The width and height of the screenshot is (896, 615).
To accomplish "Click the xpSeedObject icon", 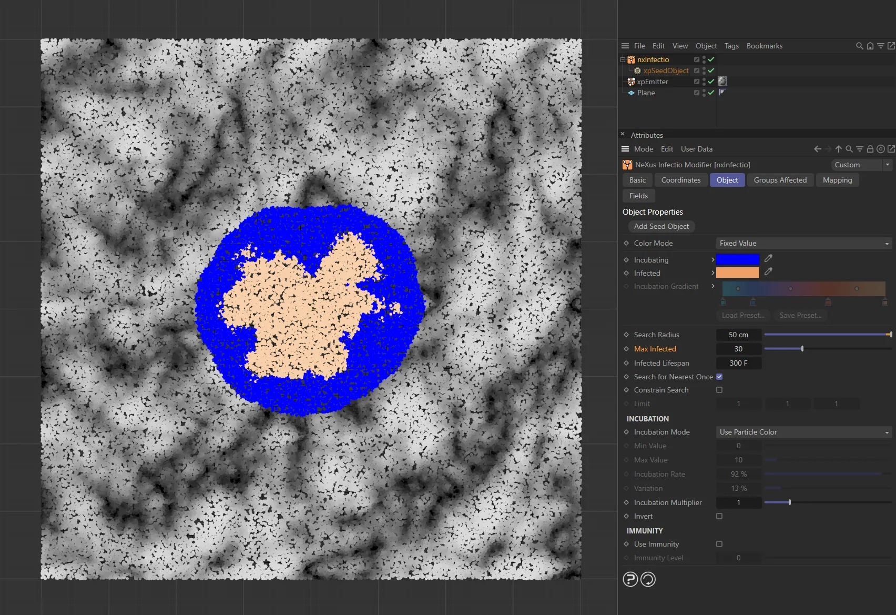I will [637, 70].
